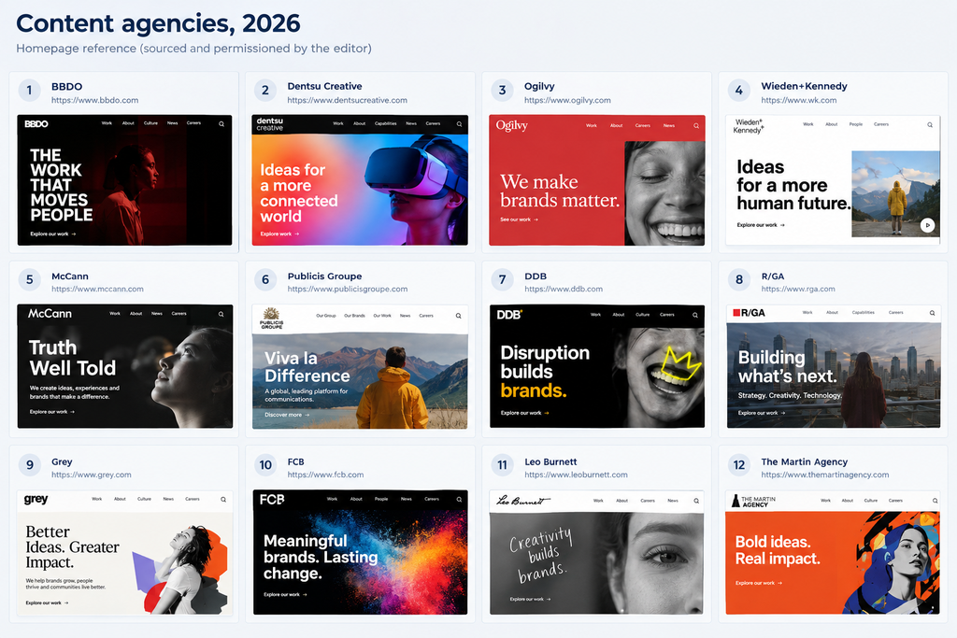Open the https://www.bbdo.com link

pos(94,100)
